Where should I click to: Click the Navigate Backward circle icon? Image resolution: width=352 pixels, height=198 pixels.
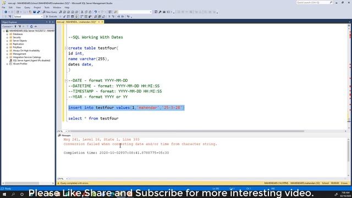click(x=6, y=12)
